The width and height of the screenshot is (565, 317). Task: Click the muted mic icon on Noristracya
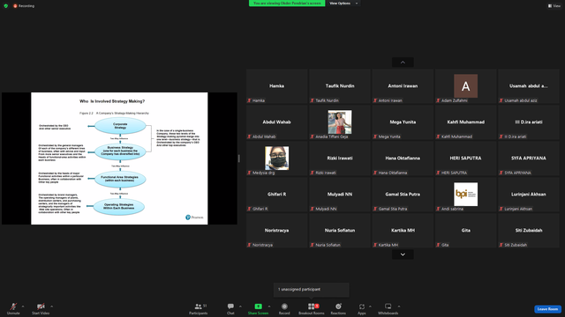click(x=249, y=245)
